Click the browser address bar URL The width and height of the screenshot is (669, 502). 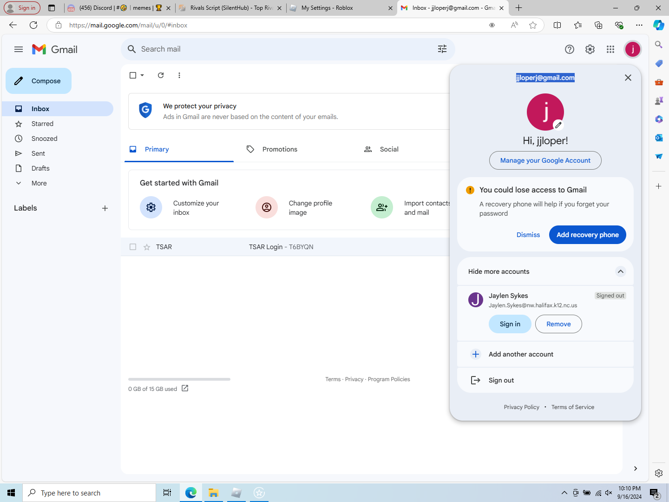[128, 25]
